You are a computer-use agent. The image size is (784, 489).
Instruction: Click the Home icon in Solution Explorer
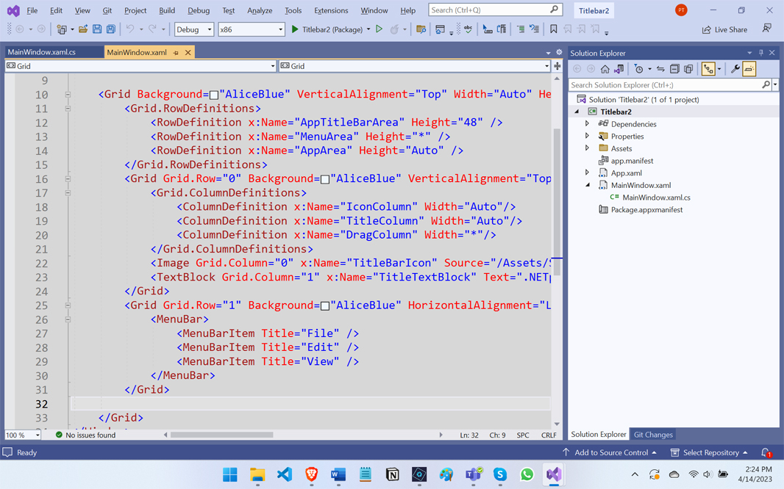tap(605, 69)
